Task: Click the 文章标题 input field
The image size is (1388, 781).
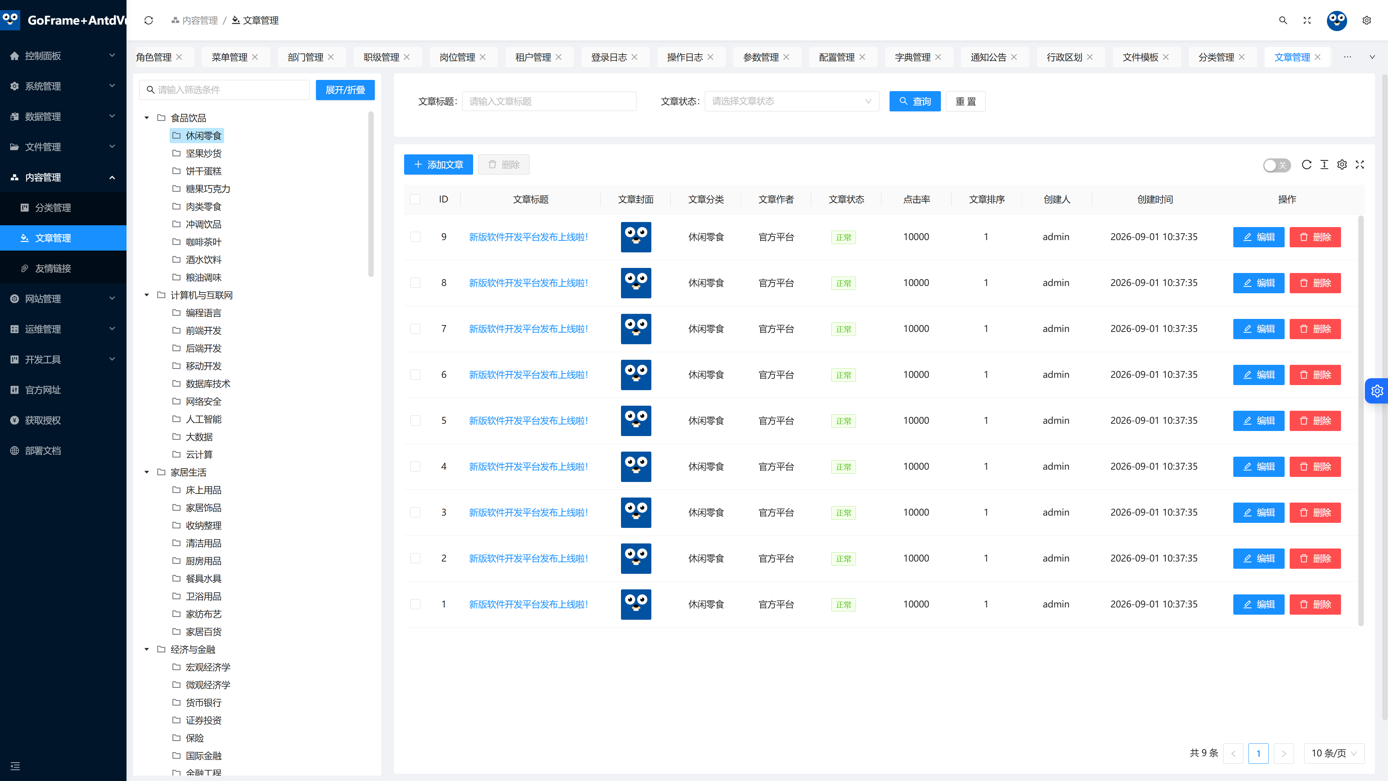Action: pyautogui.click(x=549, y=101)
